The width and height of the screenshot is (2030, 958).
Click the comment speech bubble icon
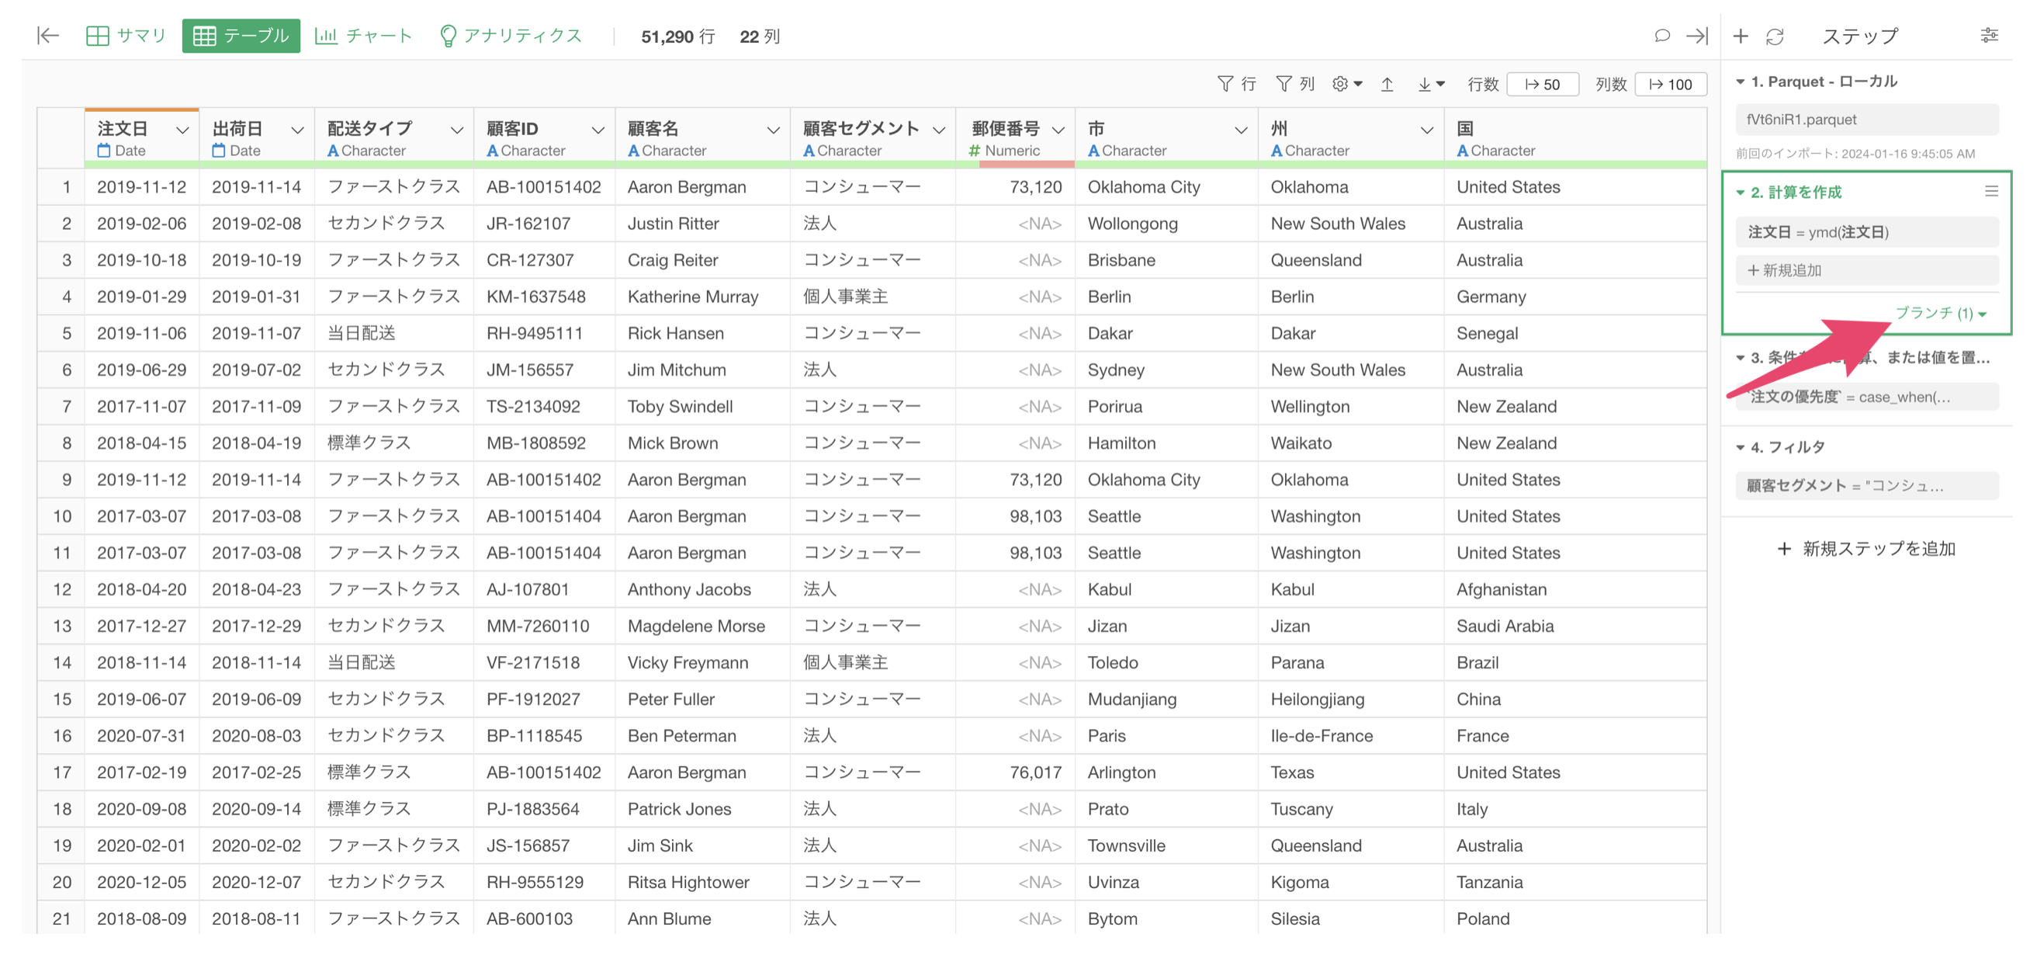tap(1661, 36)
